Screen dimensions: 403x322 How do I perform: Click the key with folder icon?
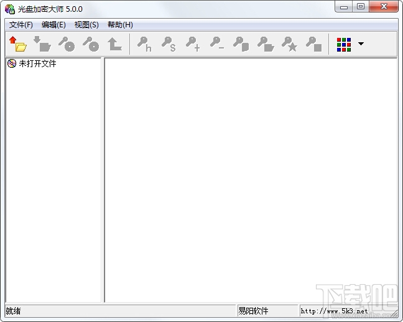[x=266, y=44]
